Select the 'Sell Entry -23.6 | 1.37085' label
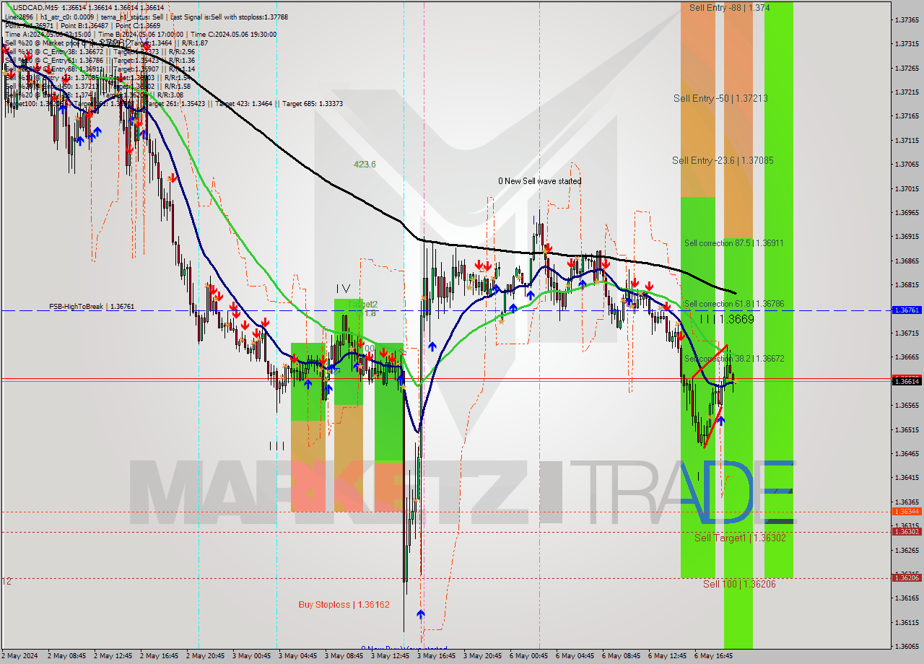This screenshot has height=664, width=924. point(723,160)
